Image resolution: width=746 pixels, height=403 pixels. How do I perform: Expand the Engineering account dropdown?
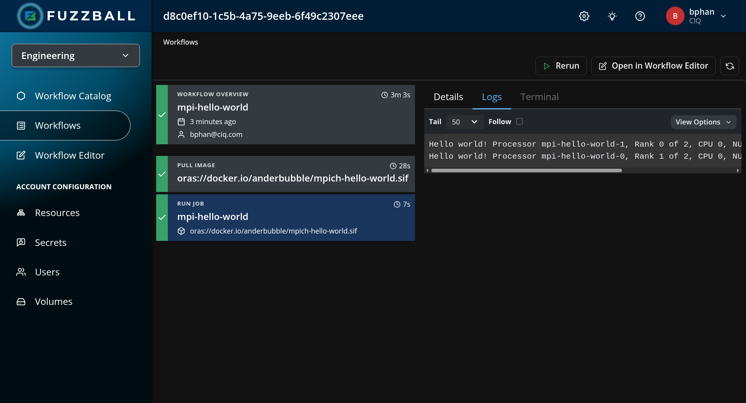click(x=75, y=55)
